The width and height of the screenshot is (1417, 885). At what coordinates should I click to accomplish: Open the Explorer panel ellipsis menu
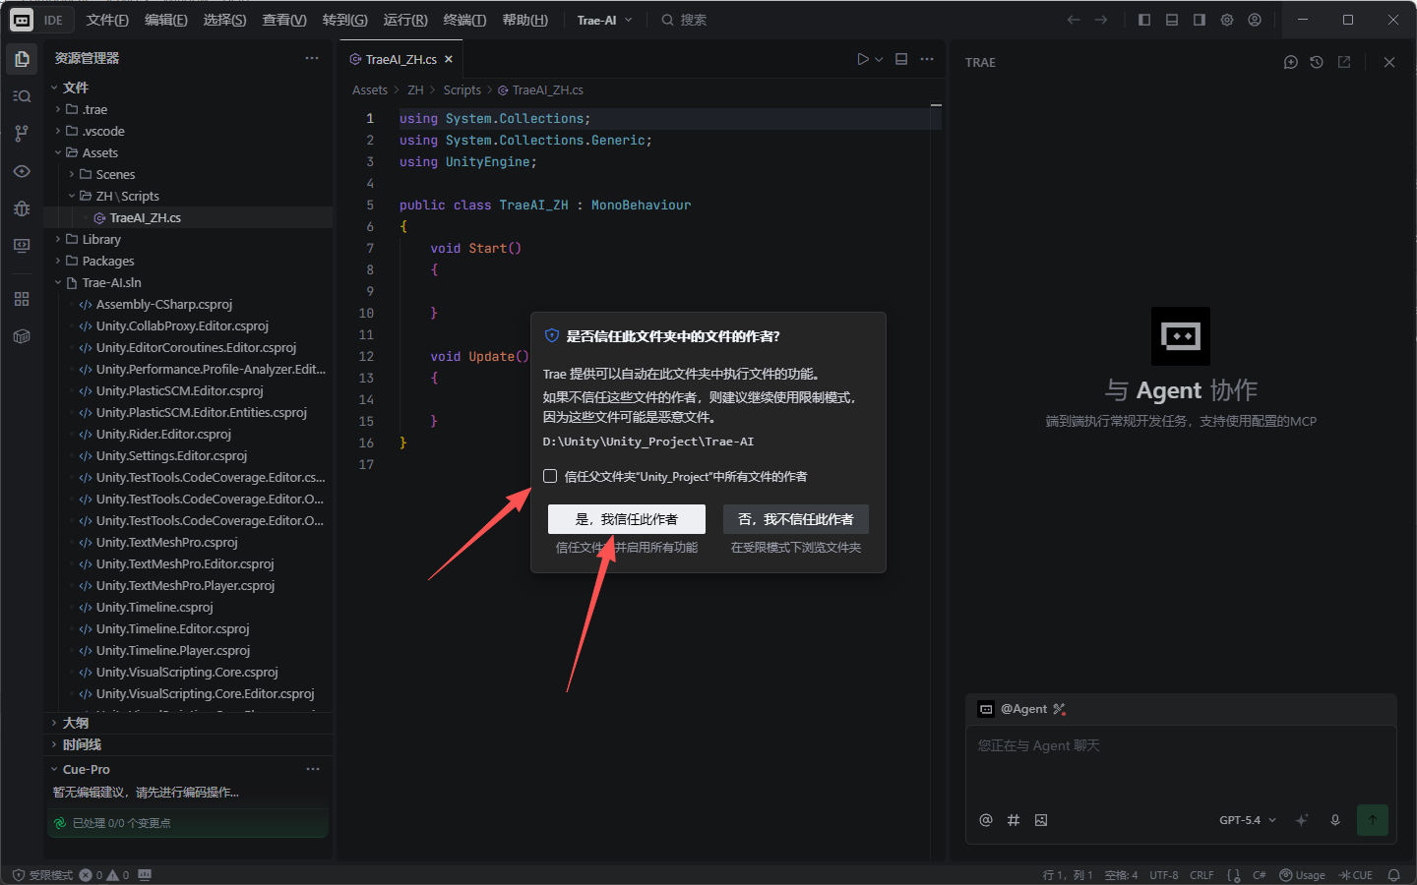point(312,58)
